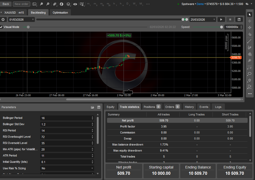This screenshot has height=180, width=255.
Task: Start the backtest with the play button
Action: pos(221,19)
